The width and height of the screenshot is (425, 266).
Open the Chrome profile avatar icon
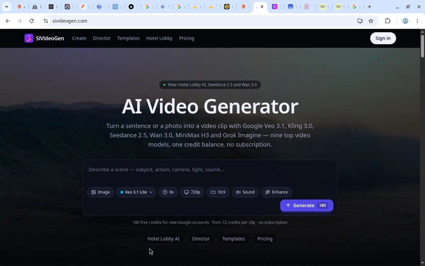406,21
